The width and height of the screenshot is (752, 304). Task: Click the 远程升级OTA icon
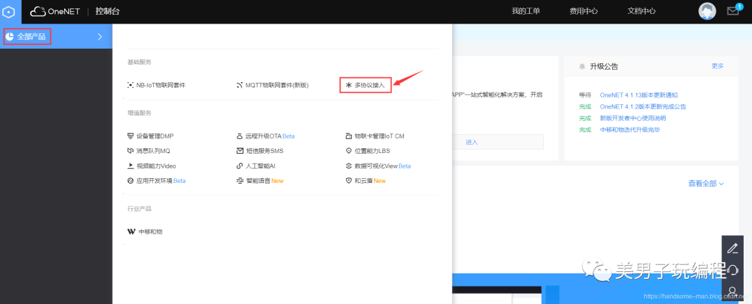pyautogui.click(x=240, y=136)
